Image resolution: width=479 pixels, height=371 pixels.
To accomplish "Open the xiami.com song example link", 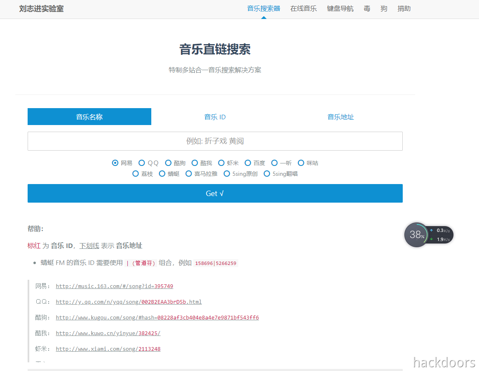I will coord(108,349).
